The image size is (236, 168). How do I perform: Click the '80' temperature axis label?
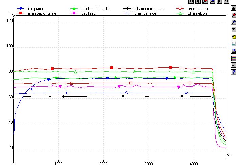pyautogui.click(x=11, y=71)
